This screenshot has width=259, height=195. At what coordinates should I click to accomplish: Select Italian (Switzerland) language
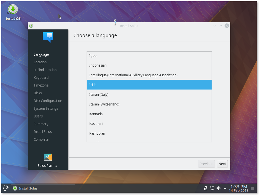149,104
